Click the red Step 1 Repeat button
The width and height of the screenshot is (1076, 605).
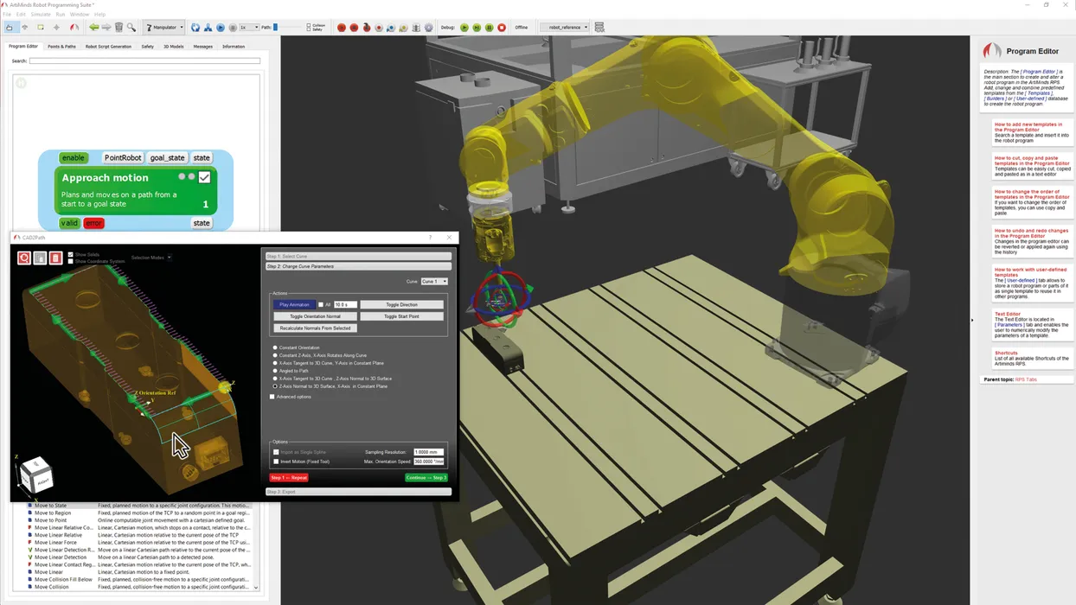point(289,478)
